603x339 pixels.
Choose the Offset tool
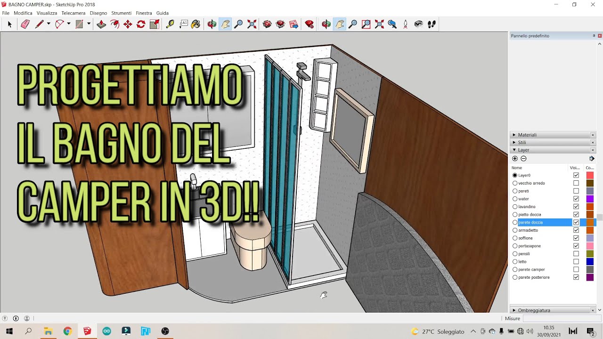pyautogui.click(x=114, y=24)
